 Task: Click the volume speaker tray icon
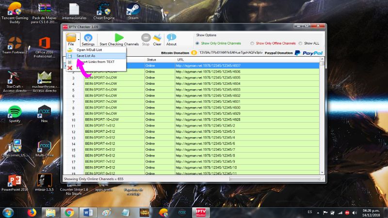click(355, 213)
